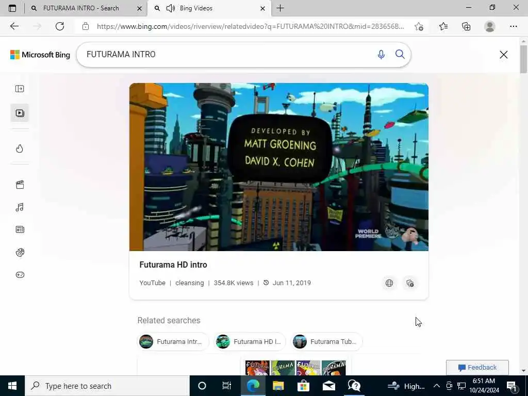This screenshot has height=396, width=528.
Task: Play the Futurama HD intro video
Action: pos(279,167)
